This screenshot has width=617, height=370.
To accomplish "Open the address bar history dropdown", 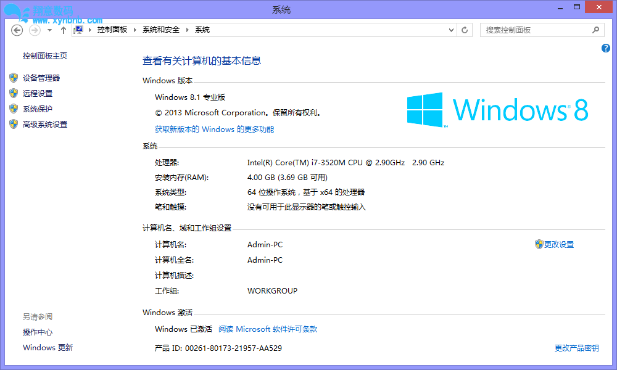I will coord(450,30).
